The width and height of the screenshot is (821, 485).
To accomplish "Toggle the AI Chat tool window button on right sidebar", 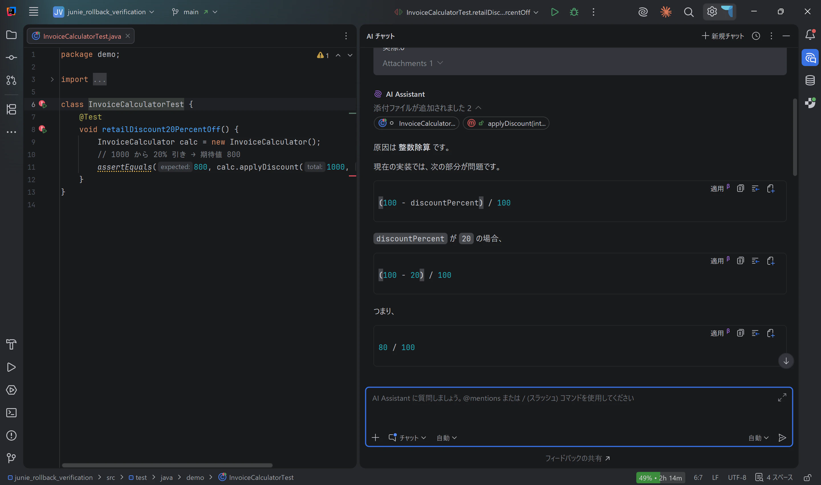I will (x=810, y=58).
